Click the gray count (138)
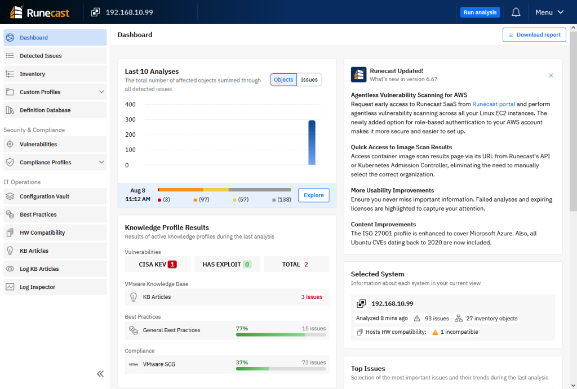577x389 pixels. pyautogui.click(x=282, y=200)
